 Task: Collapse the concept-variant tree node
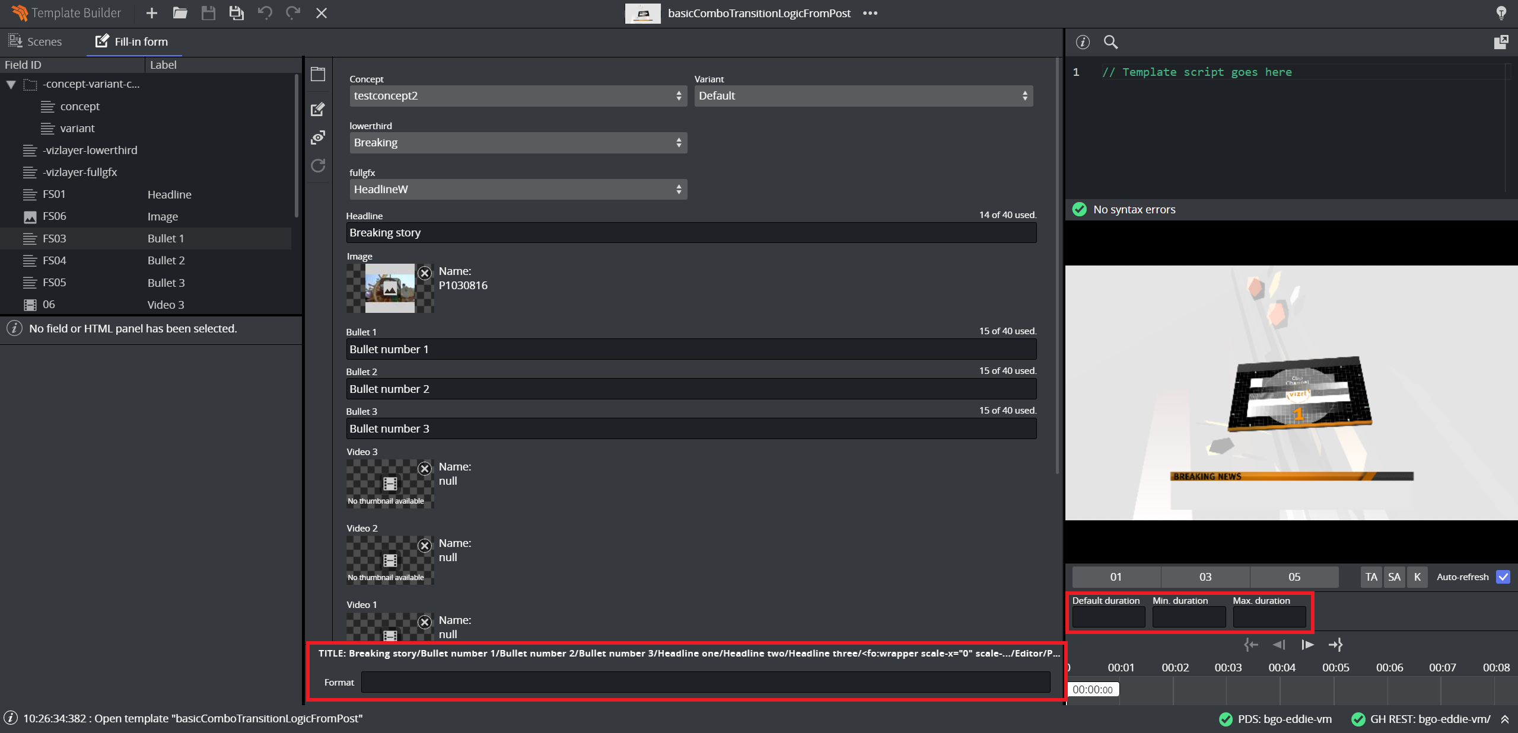point(10,84)
